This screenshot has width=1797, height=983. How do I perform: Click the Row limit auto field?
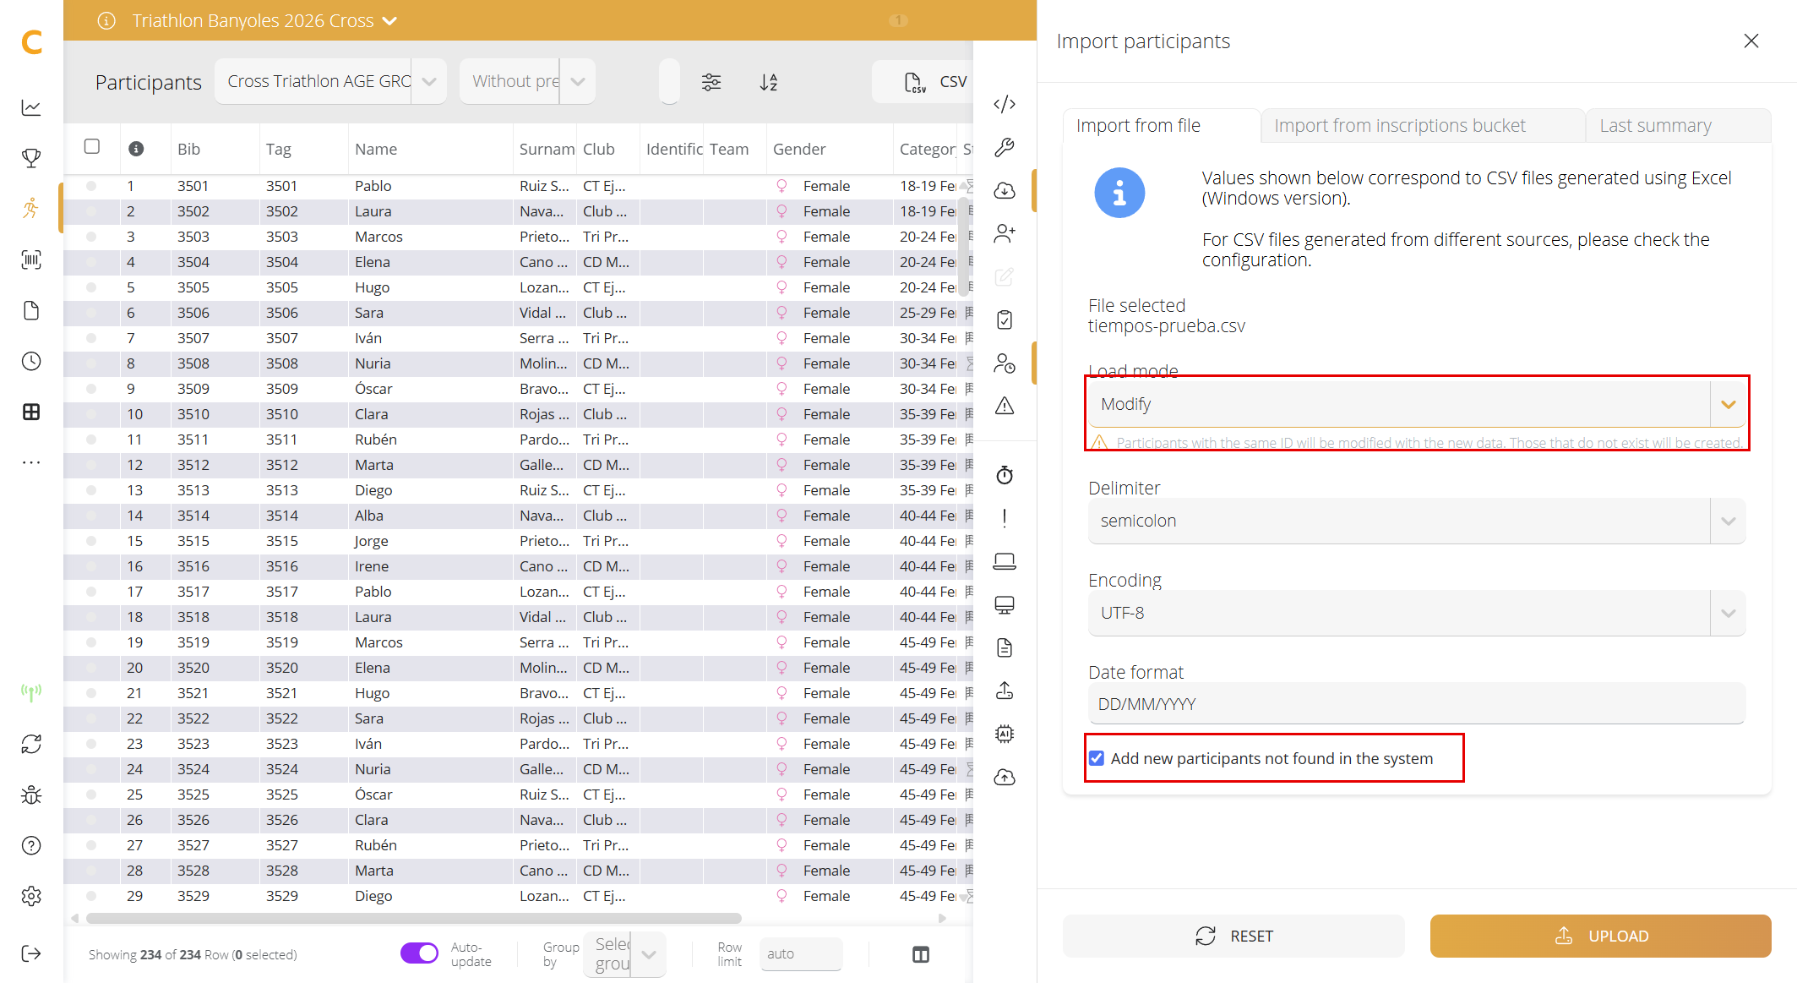pos(800,953)
